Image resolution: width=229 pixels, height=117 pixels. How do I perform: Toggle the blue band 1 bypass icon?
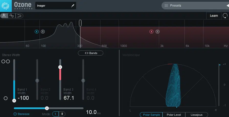tap(37, 31)
